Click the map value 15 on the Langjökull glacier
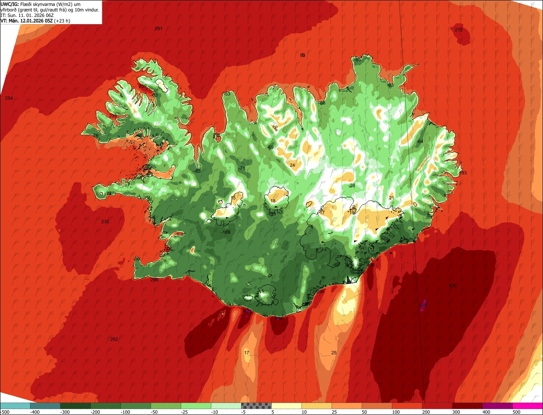Image resolution: width=543 pixels, height=415 pixels. click(233, 198)
